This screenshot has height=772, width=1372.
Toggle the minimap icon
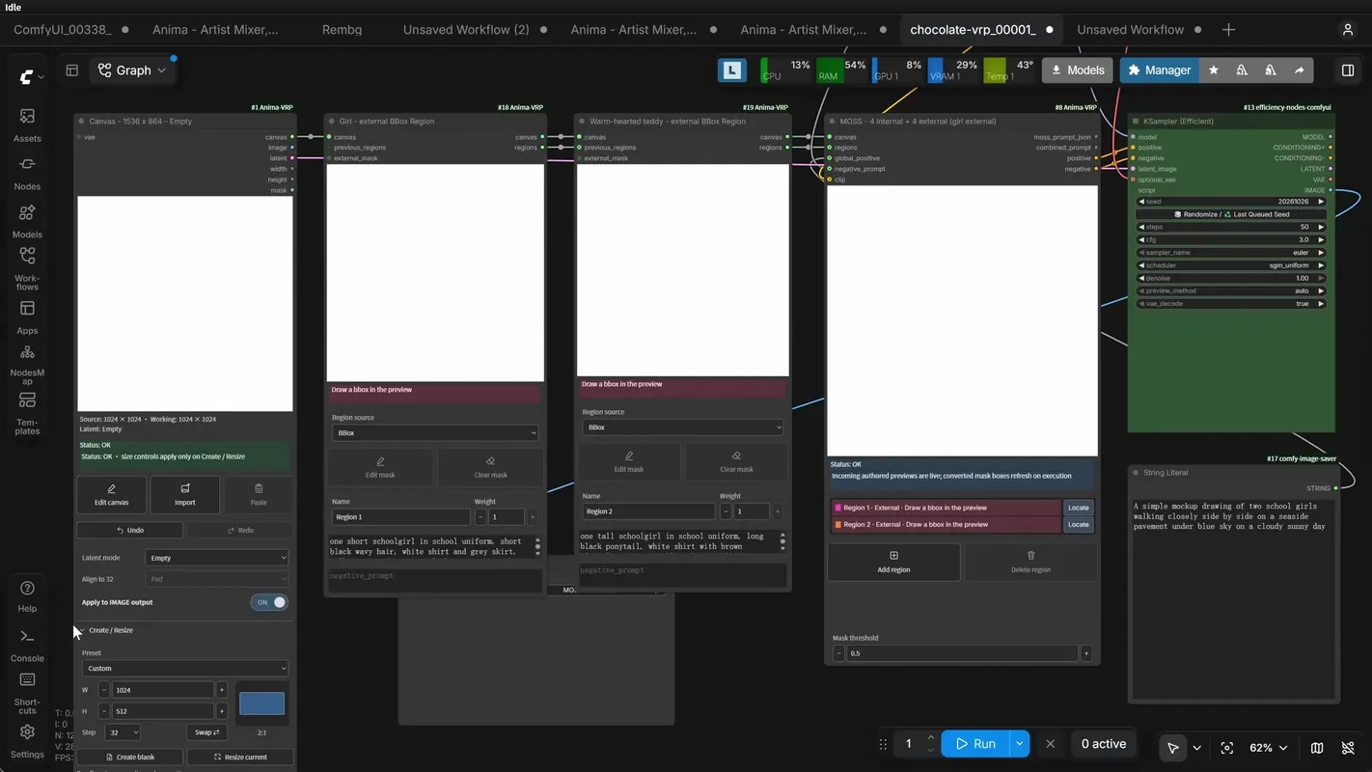tap(1317, 748)
